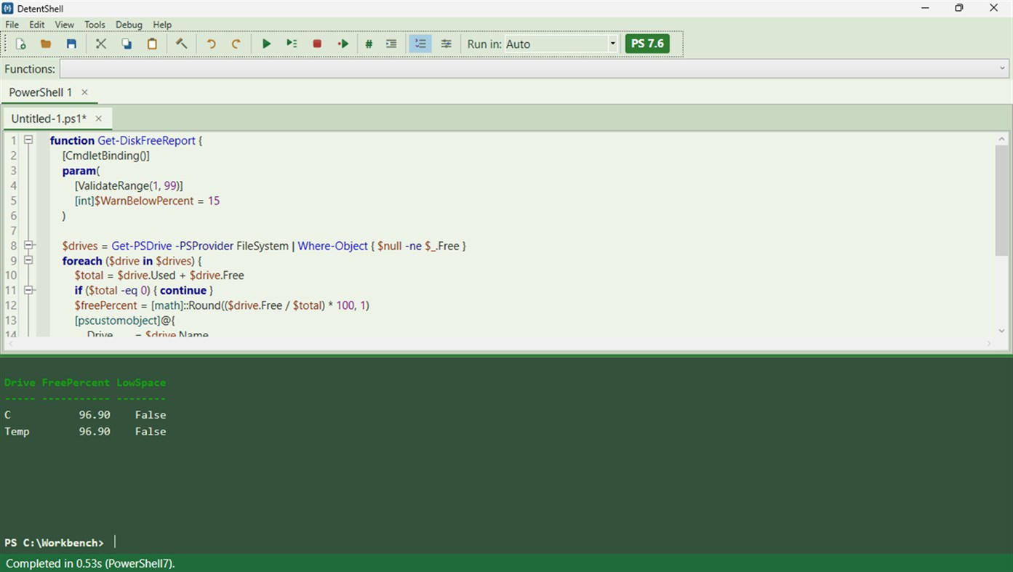Close the Untitled-1.ps1 tab

[x=98, y=118]
